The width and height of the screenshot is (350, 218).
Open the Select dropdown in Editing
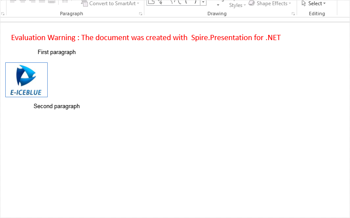click(324, 3)
